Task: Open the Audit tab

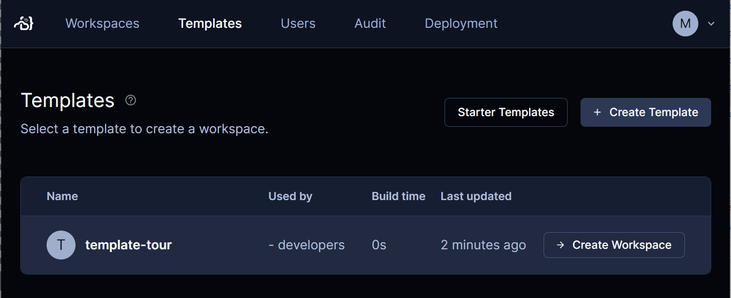Action: [370, 24]
